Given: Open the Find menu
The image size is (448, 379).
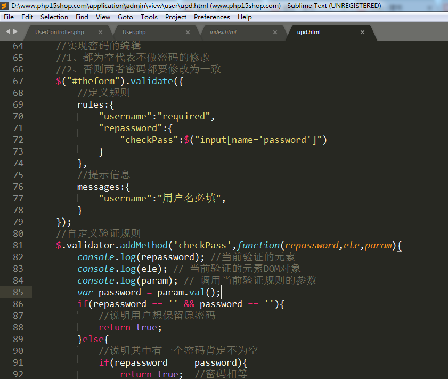Looking at the screenshot, I should [82, 17].
